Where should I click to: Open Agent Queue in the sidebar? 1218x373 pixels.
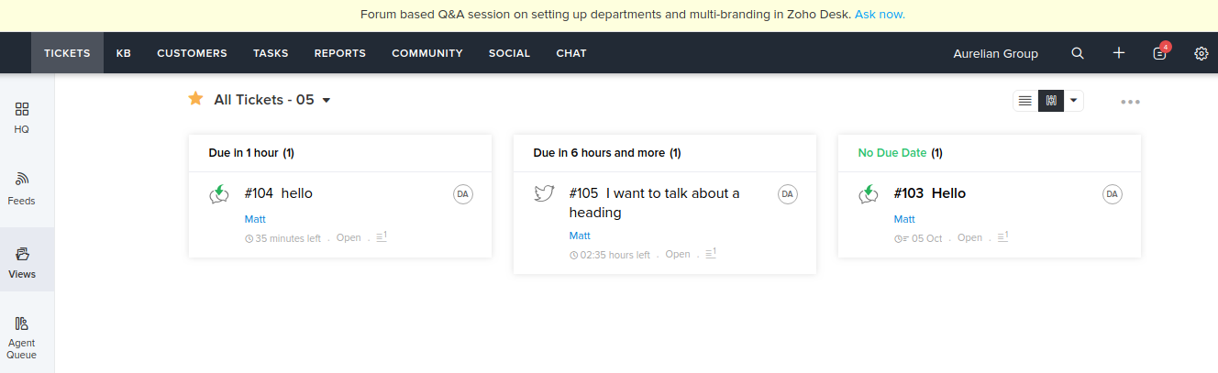[x=22, y=336]
